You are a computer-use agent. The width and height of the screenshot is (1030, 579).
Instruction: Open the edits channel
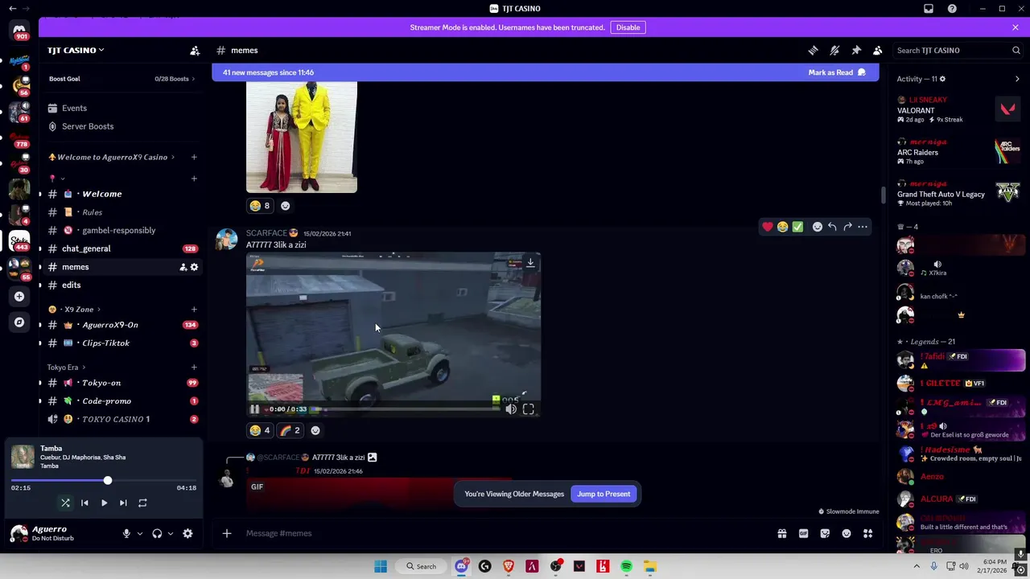click(x=122, y=285)
